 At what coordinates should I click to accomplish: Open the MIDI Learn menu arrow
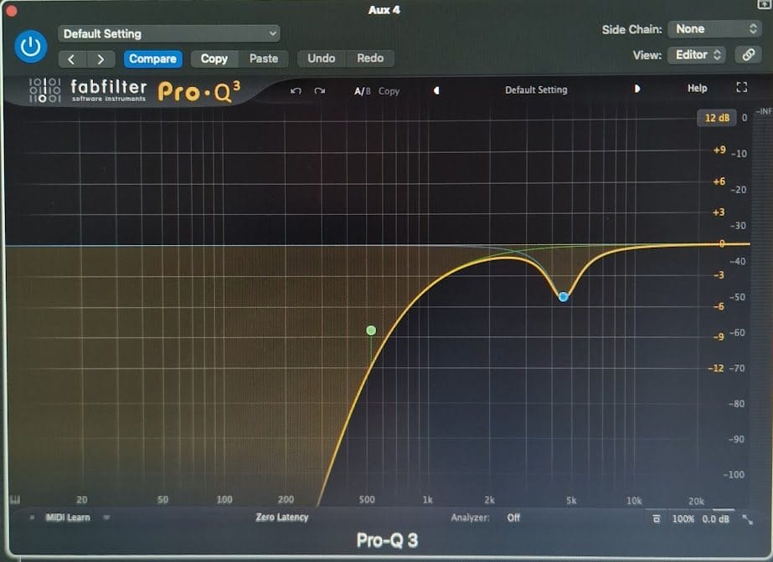[106, 518]
